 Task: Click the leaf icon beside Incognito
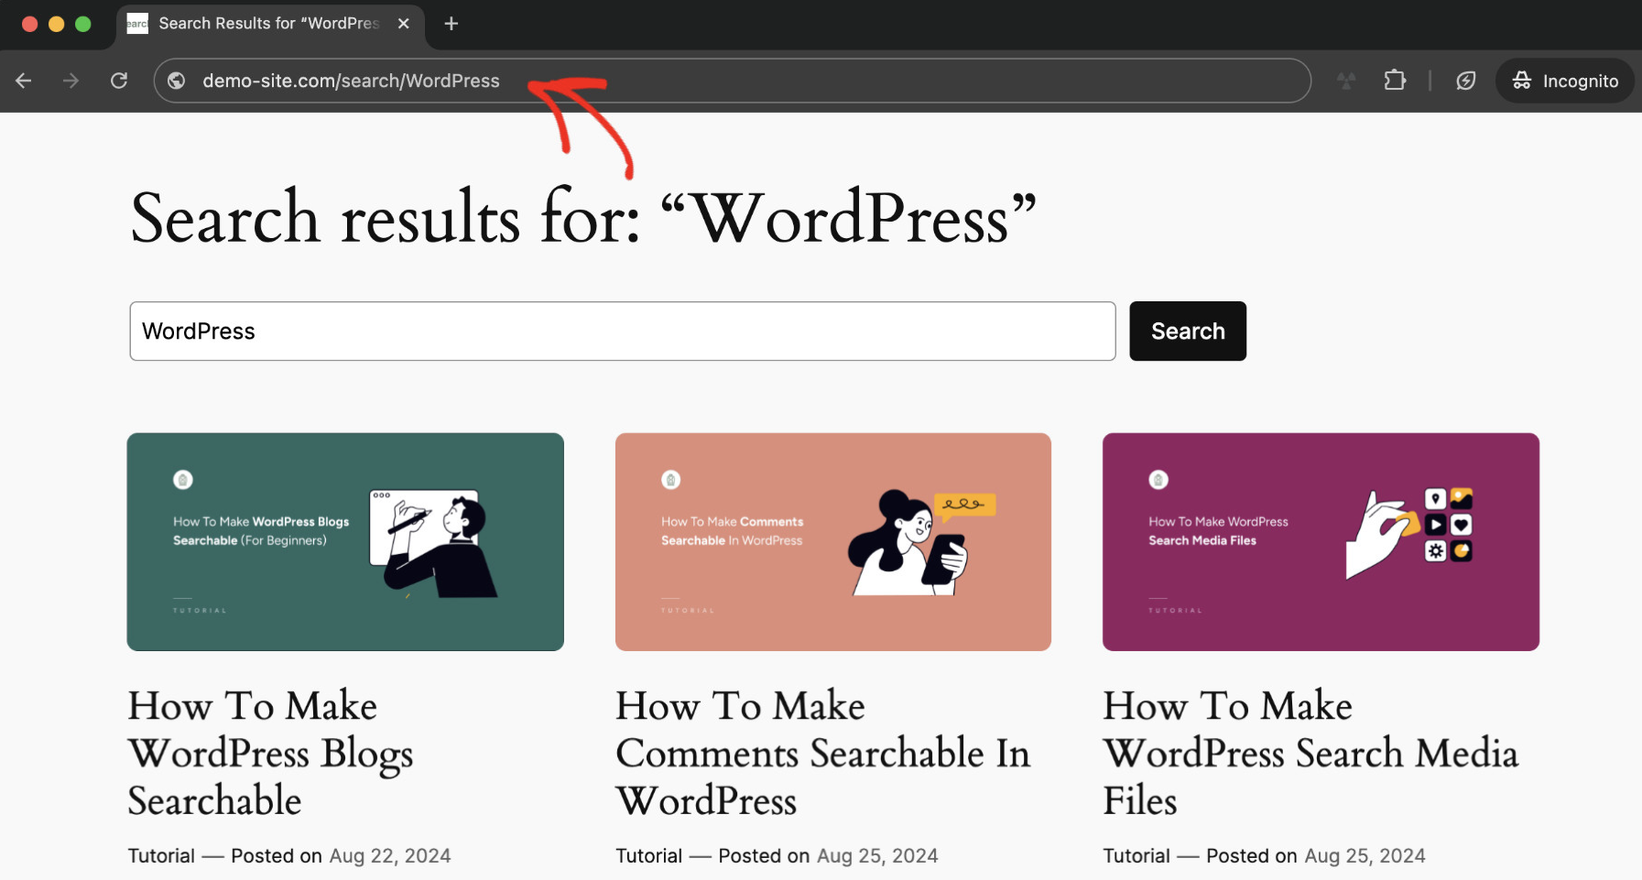coord(1466,81)
